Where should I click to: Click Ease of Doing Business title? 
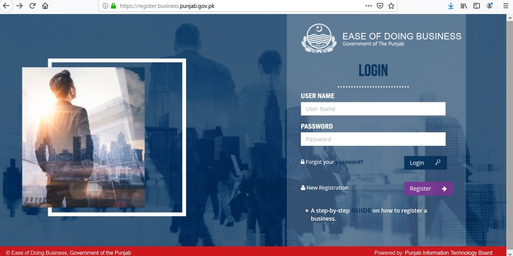pos(402,36)
